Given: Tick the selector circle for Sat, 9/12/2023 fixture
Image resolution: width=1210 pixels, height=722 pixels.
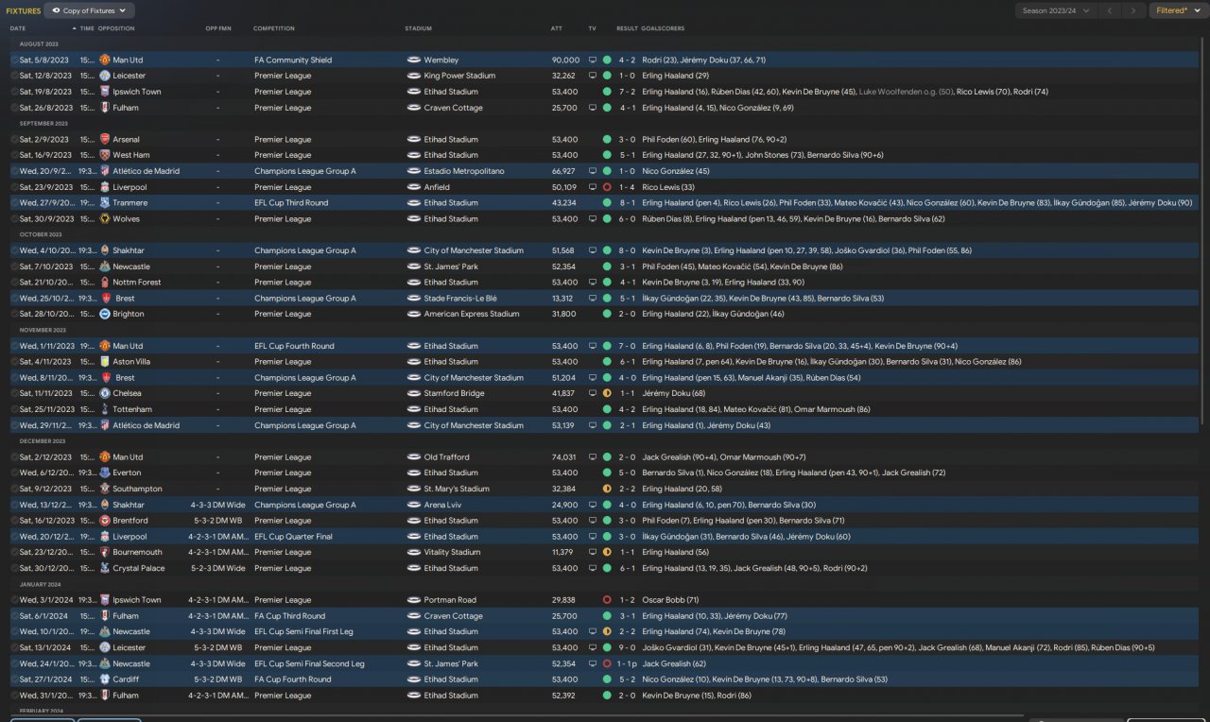Looking at the screenshot, I should 14,489.
